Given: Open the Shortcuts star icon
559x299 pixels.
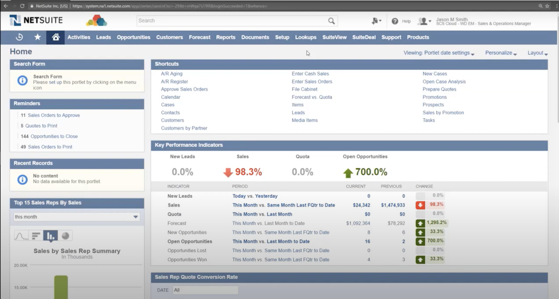Looking at the screenshot, I should click(x=38, y=37).
